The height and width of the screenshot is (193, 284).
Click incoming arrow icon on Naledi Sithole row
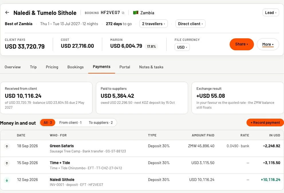tap(7, 180)
